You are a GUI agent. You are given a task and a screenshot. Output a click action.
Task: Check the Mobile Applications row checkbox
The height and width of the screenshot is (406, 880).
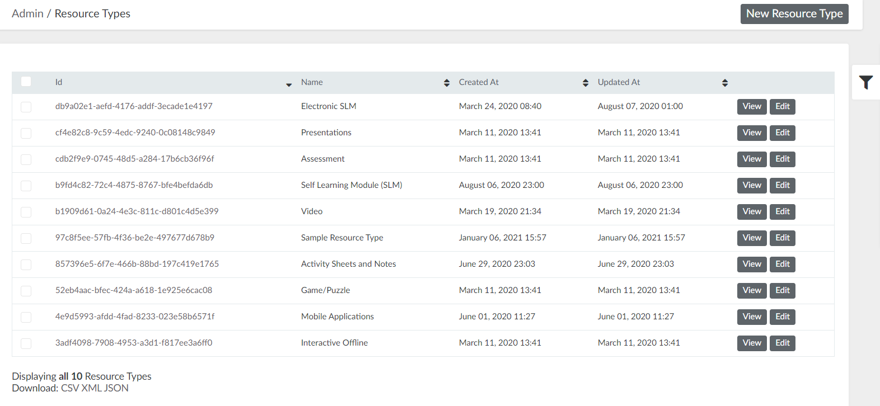pyautogui.click(x=26, y=317)
